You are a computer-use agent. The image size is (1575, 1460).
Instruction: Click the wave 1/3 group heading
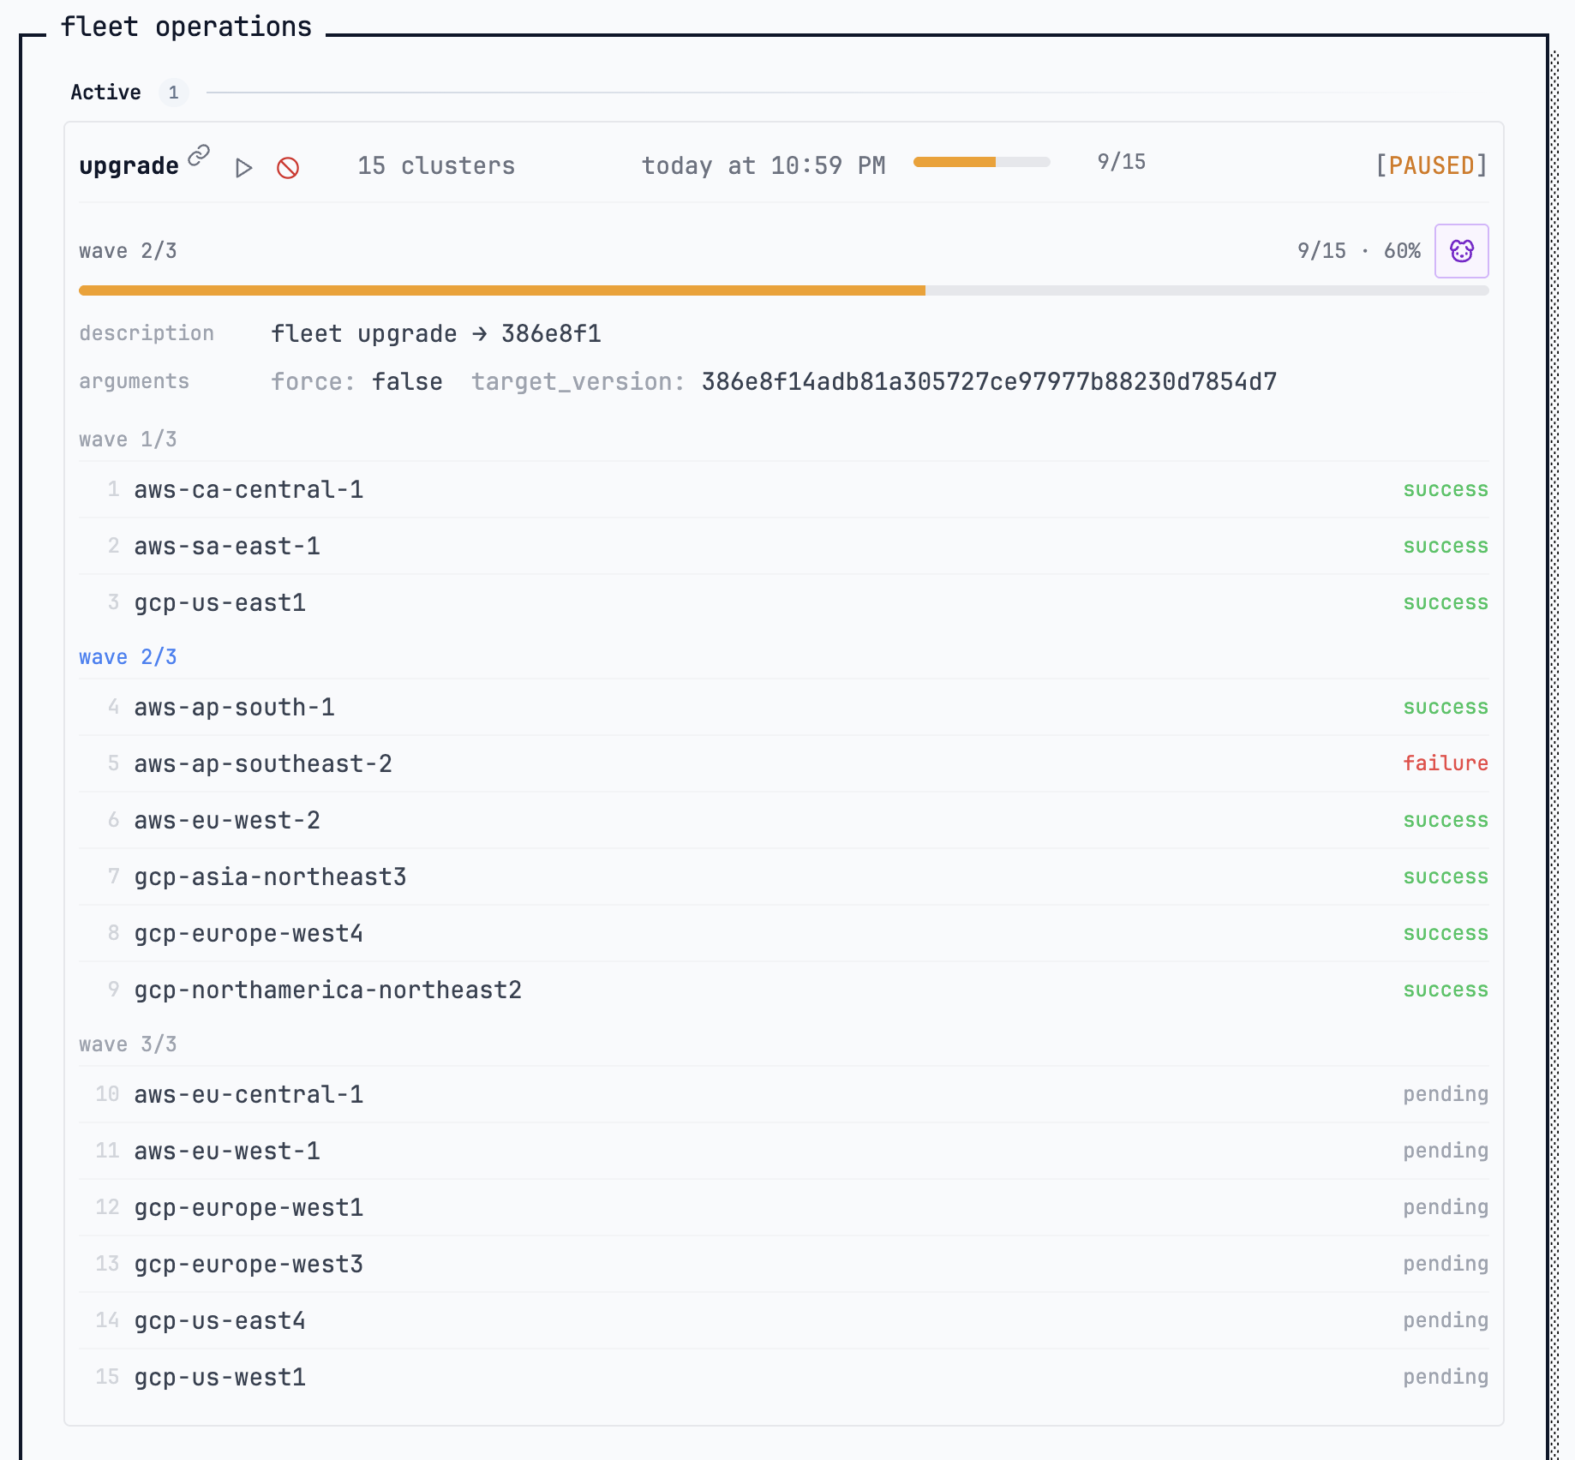128,440
